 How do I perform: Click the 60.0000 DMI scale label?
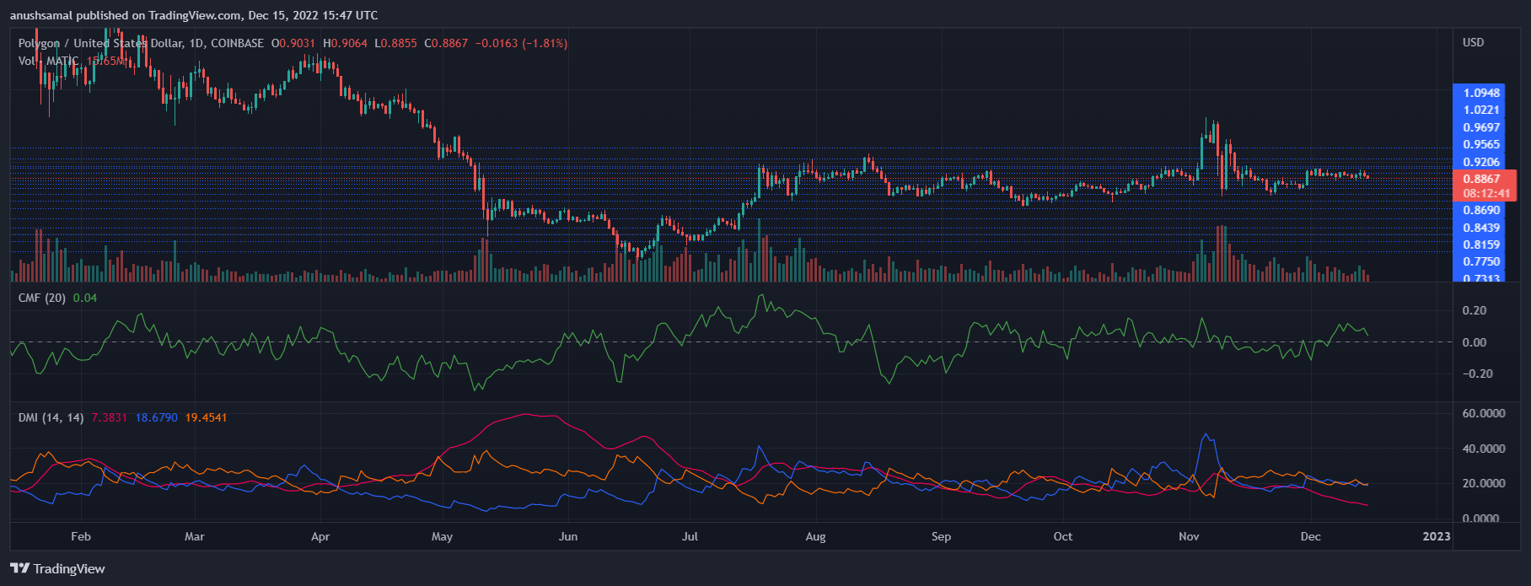[1483, 413]
